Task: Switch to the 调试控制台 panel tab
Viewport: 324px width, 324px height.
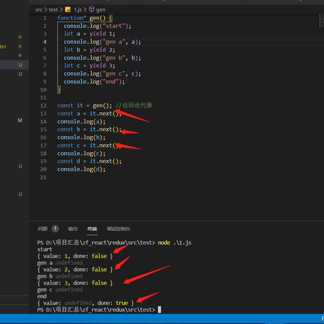Action: pyautogui.click(x=118, y=229)
